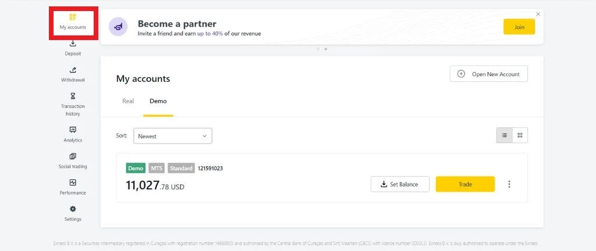Open the Withdrawal section

[73, 74]
